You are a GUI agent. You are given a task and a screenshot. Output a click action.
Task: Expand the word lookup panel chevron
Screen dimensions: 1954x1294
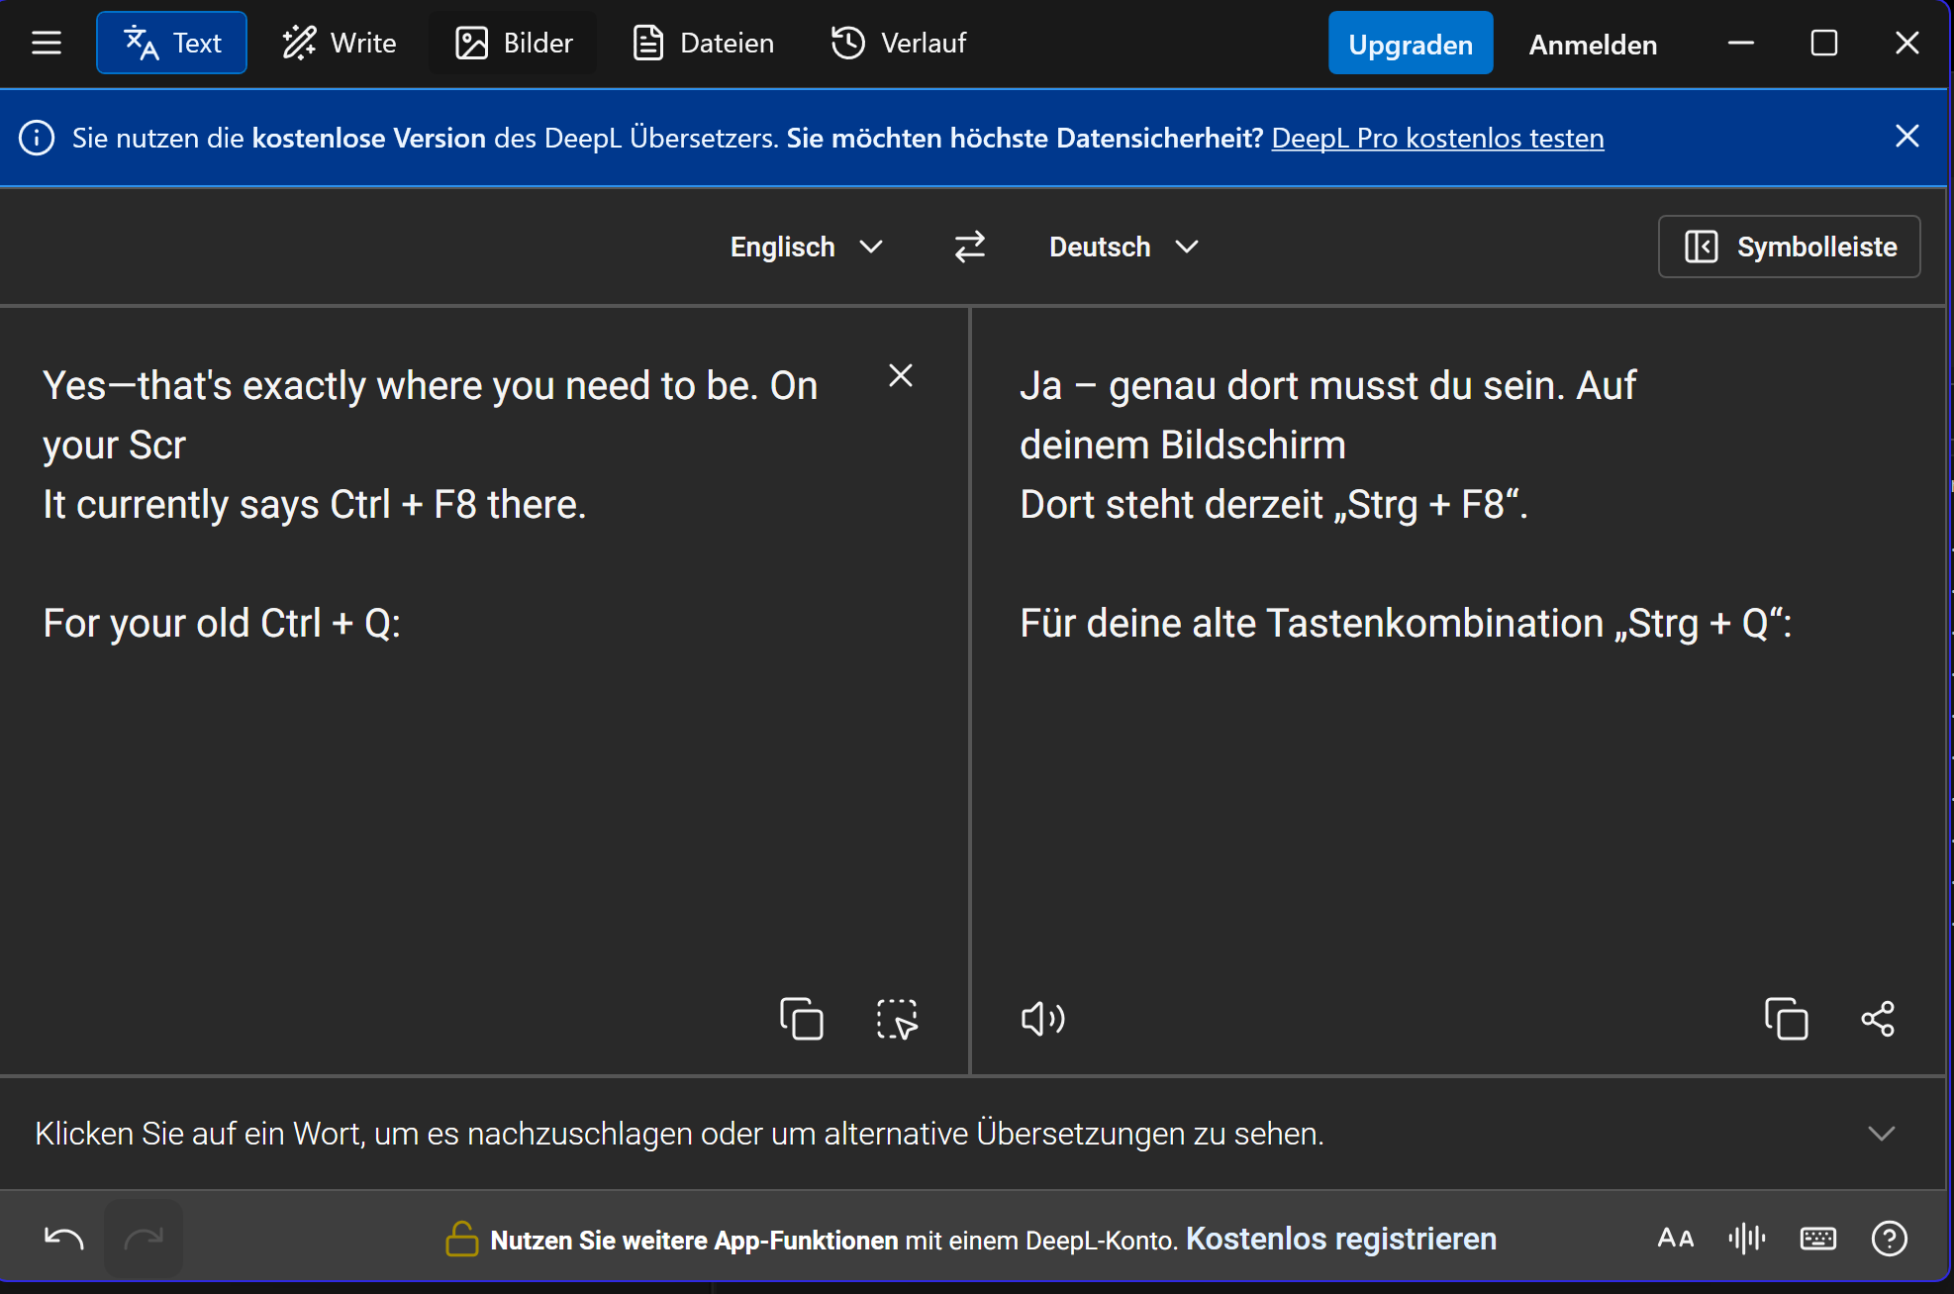pos(1882,1134)
